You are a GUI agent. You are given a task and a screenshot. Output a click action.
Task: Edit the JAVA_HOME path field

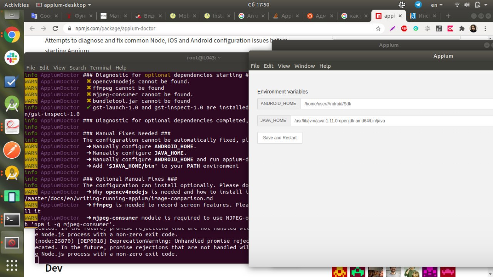point(391,121)
